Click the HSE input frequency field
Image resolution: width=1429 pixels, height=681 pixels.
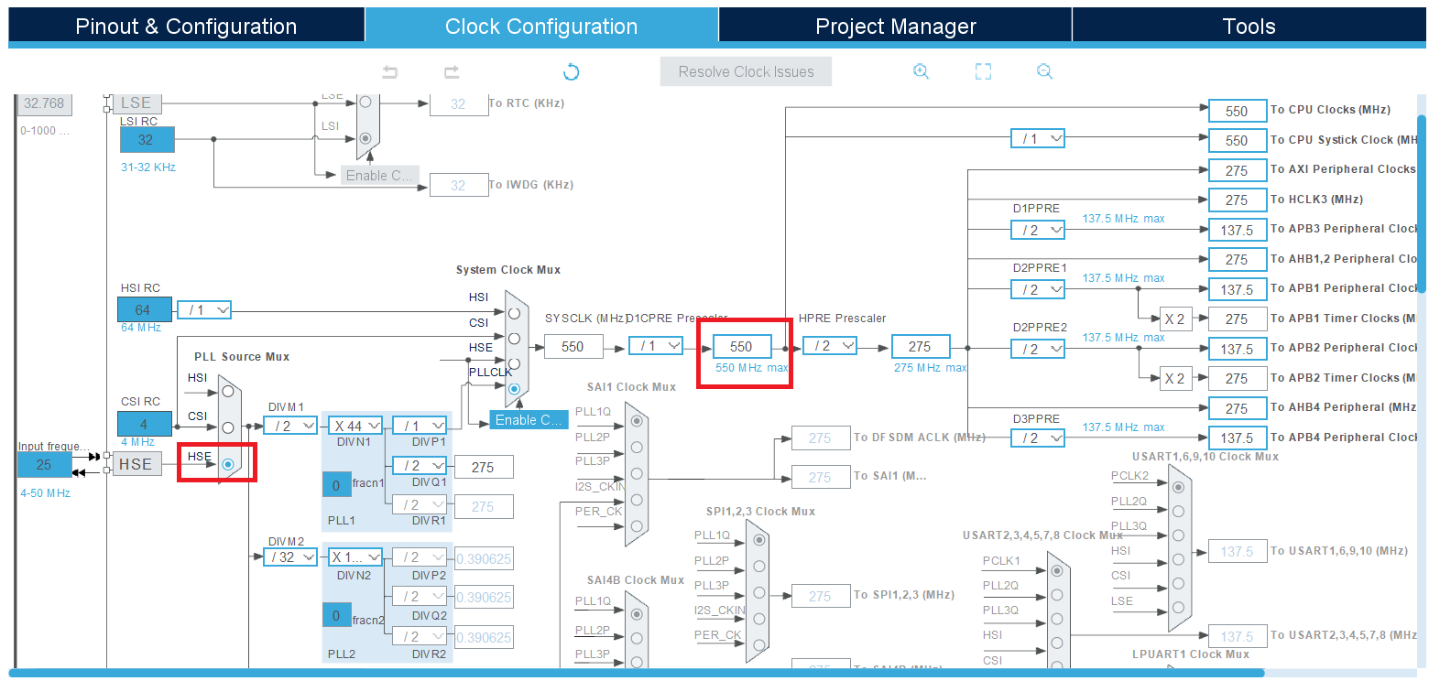(44, 465)
